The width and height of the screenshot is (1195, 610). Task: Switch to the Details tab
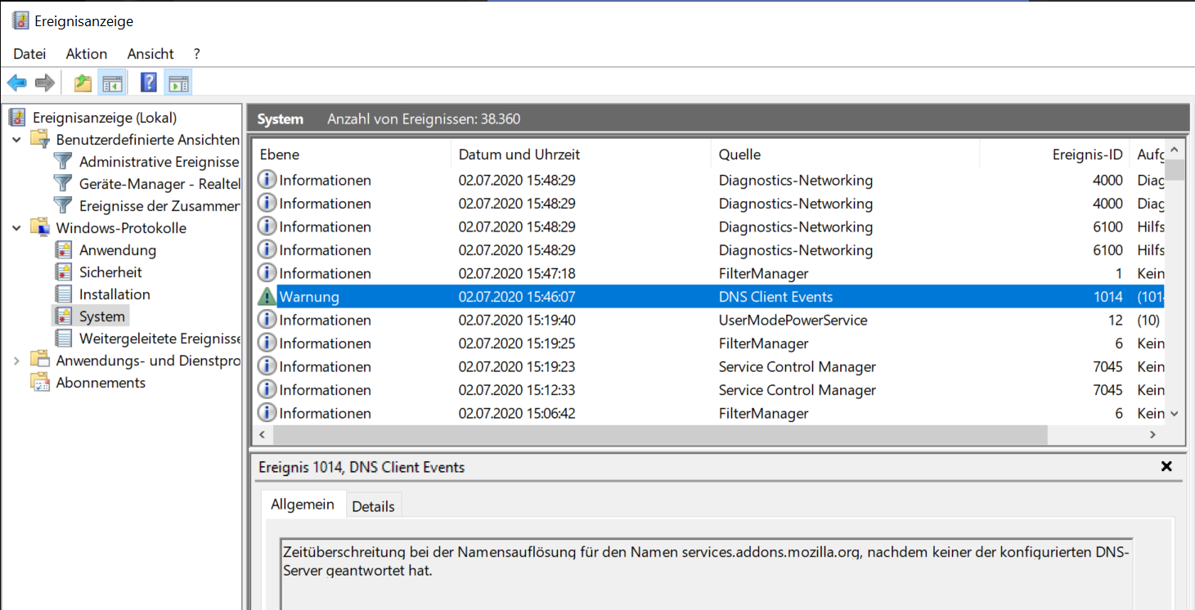[x=373, y=506]
